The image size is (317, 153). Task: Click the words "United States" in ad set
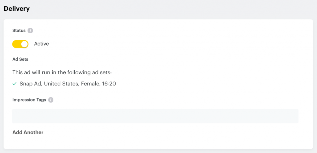[61, 84]
